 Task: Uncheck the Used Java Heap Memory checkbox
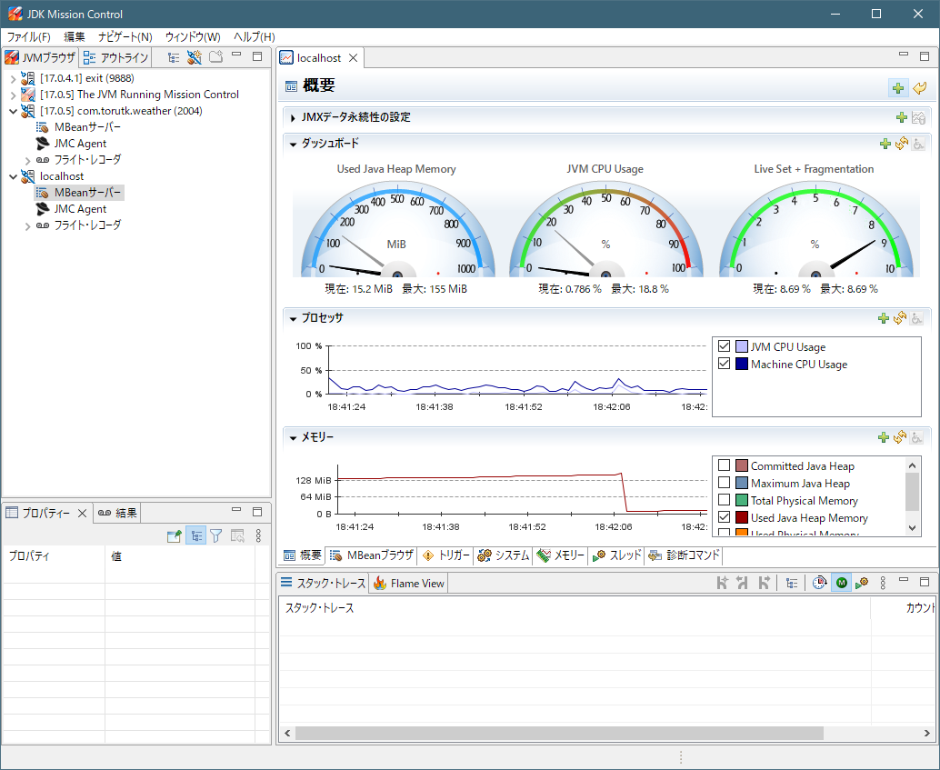point(725,518)
